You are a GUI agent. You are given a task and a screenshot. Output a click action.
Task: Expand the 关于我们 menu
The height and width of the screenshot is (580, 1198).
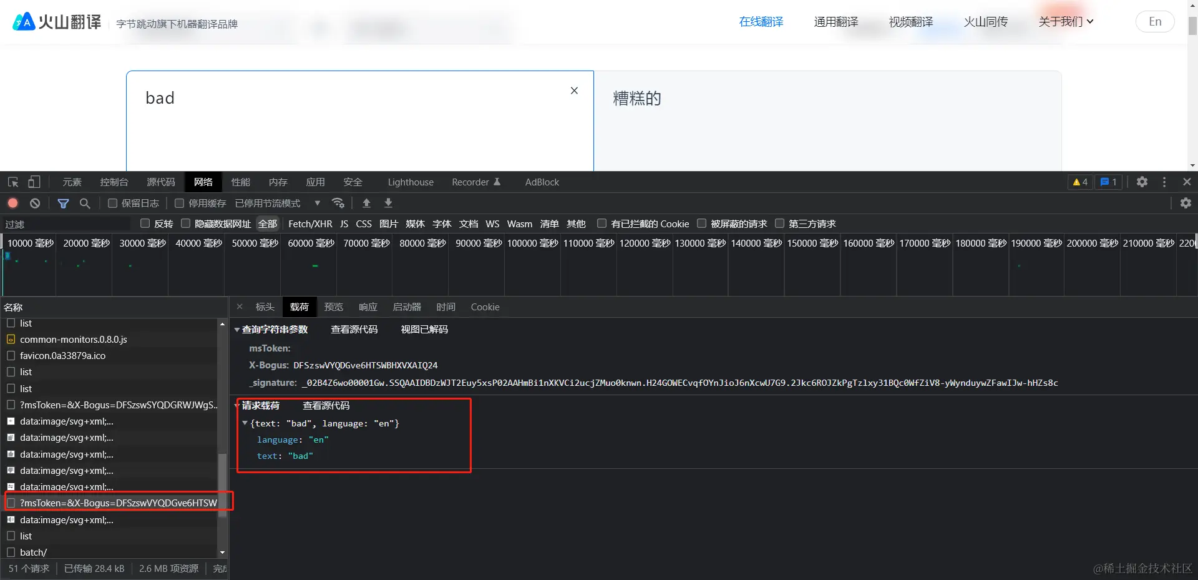tap(1066, 22)
